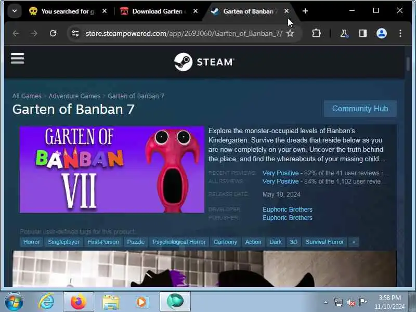Screen dimensions: 416x312
Task: Bookmark this page with star icon
Action: (x=290, y=33)
